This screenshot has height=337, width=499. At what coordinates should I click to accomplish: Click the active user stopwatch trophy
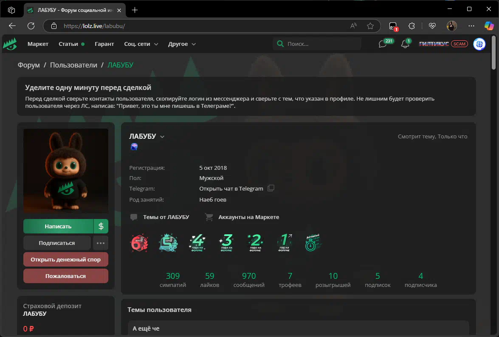tap(313, 243)
